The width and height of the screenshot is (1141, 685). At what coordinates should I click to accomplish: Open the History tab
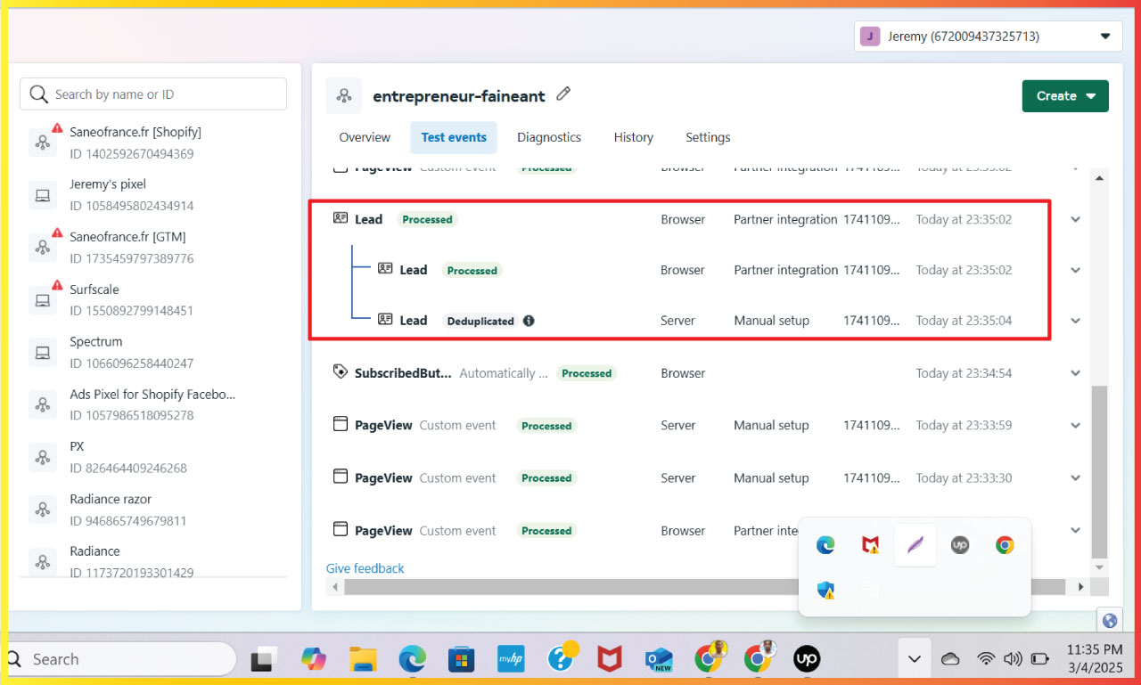tap(633, 137)
